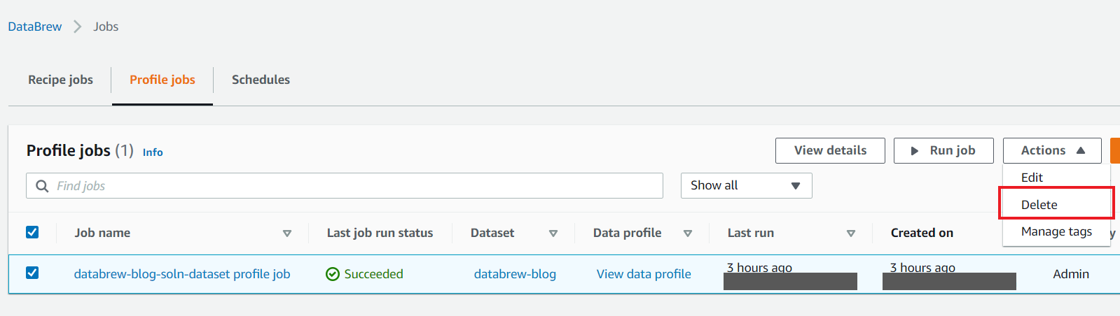Switch to the Recipe jobs tab
1120x316 pixels.
coord(60,80)
